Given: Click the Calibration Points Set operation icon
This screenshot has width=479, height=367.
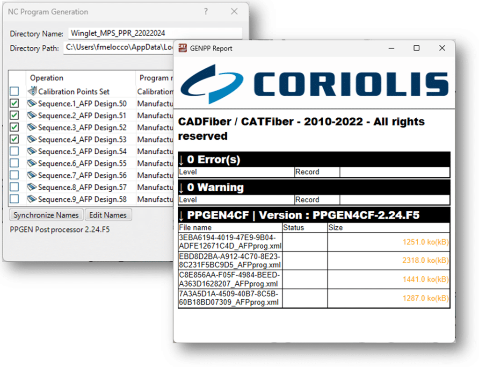Looking at the screenshot, I should click(32, 91).
